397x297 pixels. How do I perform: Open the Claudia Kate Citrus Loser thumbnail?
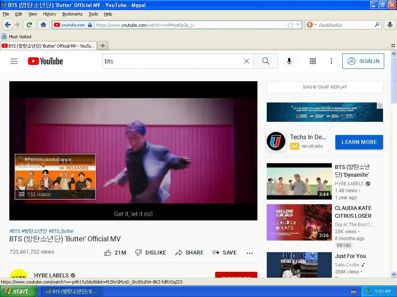tap(299, 222)
